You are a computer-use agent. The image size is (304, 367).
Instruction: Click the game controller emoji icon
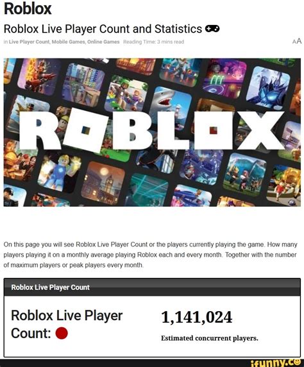click(212, 29)
